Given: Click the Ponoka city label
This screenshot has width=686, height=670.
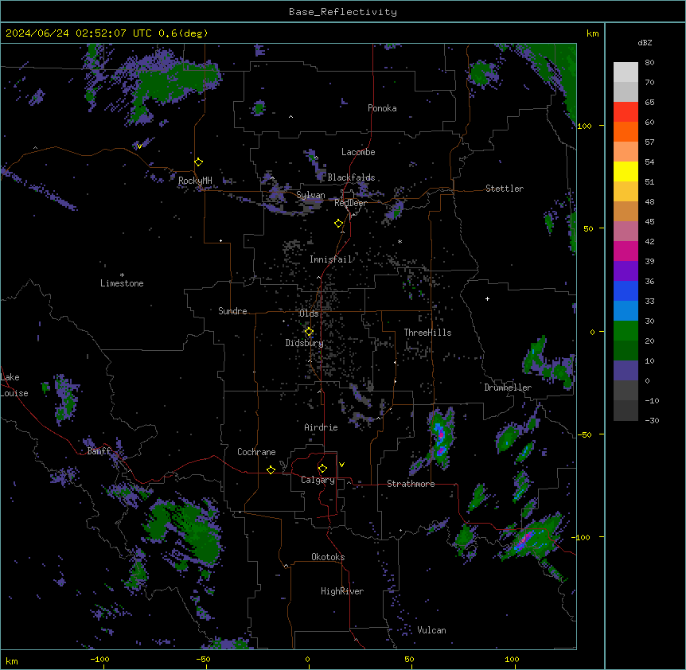Looking at the screenshot, I should [x=382, y=108].
